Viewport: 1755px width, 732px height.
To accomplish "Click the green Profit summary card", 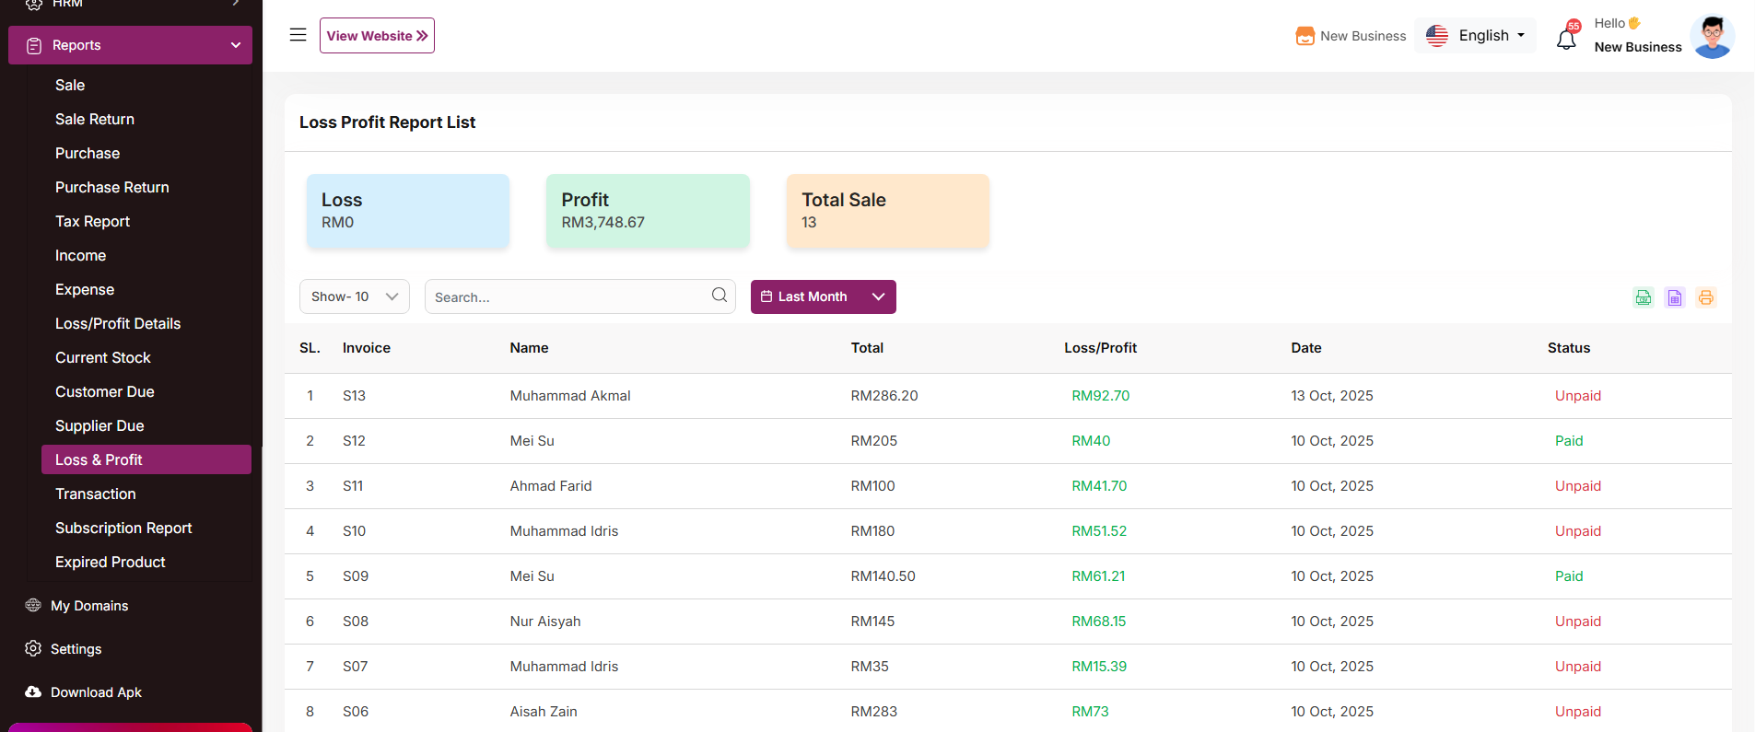I will (x=648, y=211).
